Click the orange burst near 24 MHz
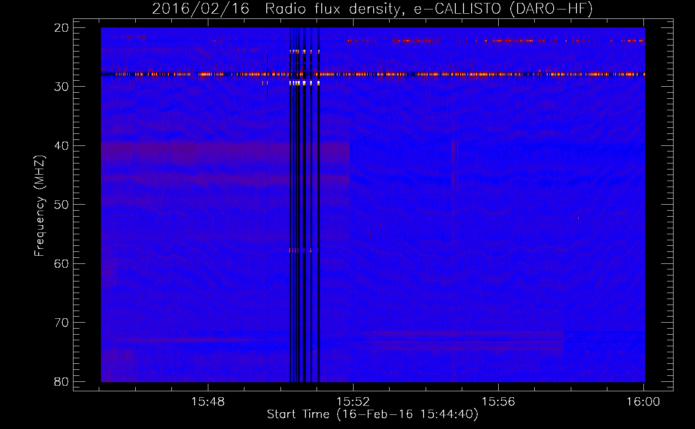This screenshot has height=429, width=695. (304, 51)
